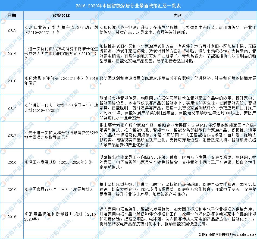Click the blue table title bar
This screenshot has height=239, width=257.
point(128,5)
